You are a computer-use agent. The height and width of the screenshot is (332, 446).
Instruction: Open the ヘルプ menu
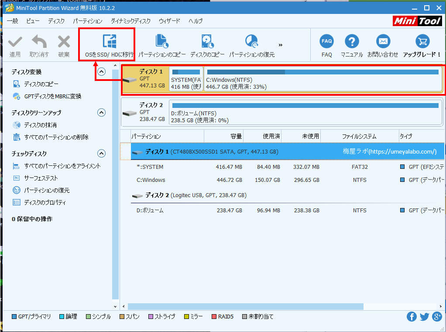coord(196,21)
